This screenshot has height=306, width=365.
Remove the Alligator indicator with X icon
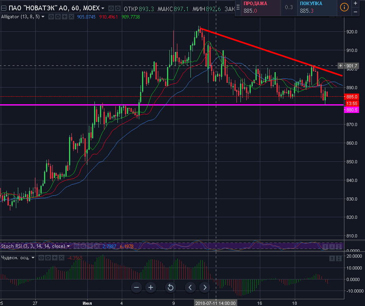pos(71,17)
